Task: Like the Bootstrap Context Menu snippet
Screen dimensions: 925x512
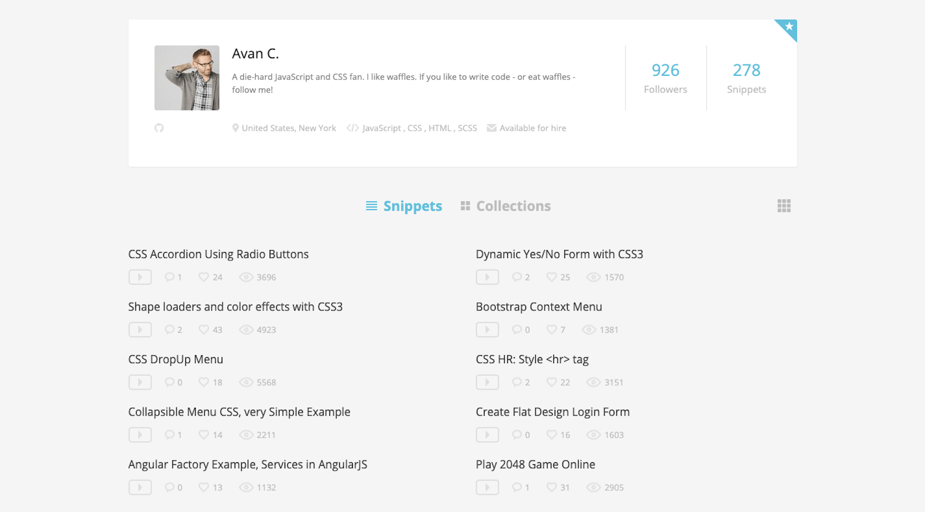Action: [x=551, y=330]
